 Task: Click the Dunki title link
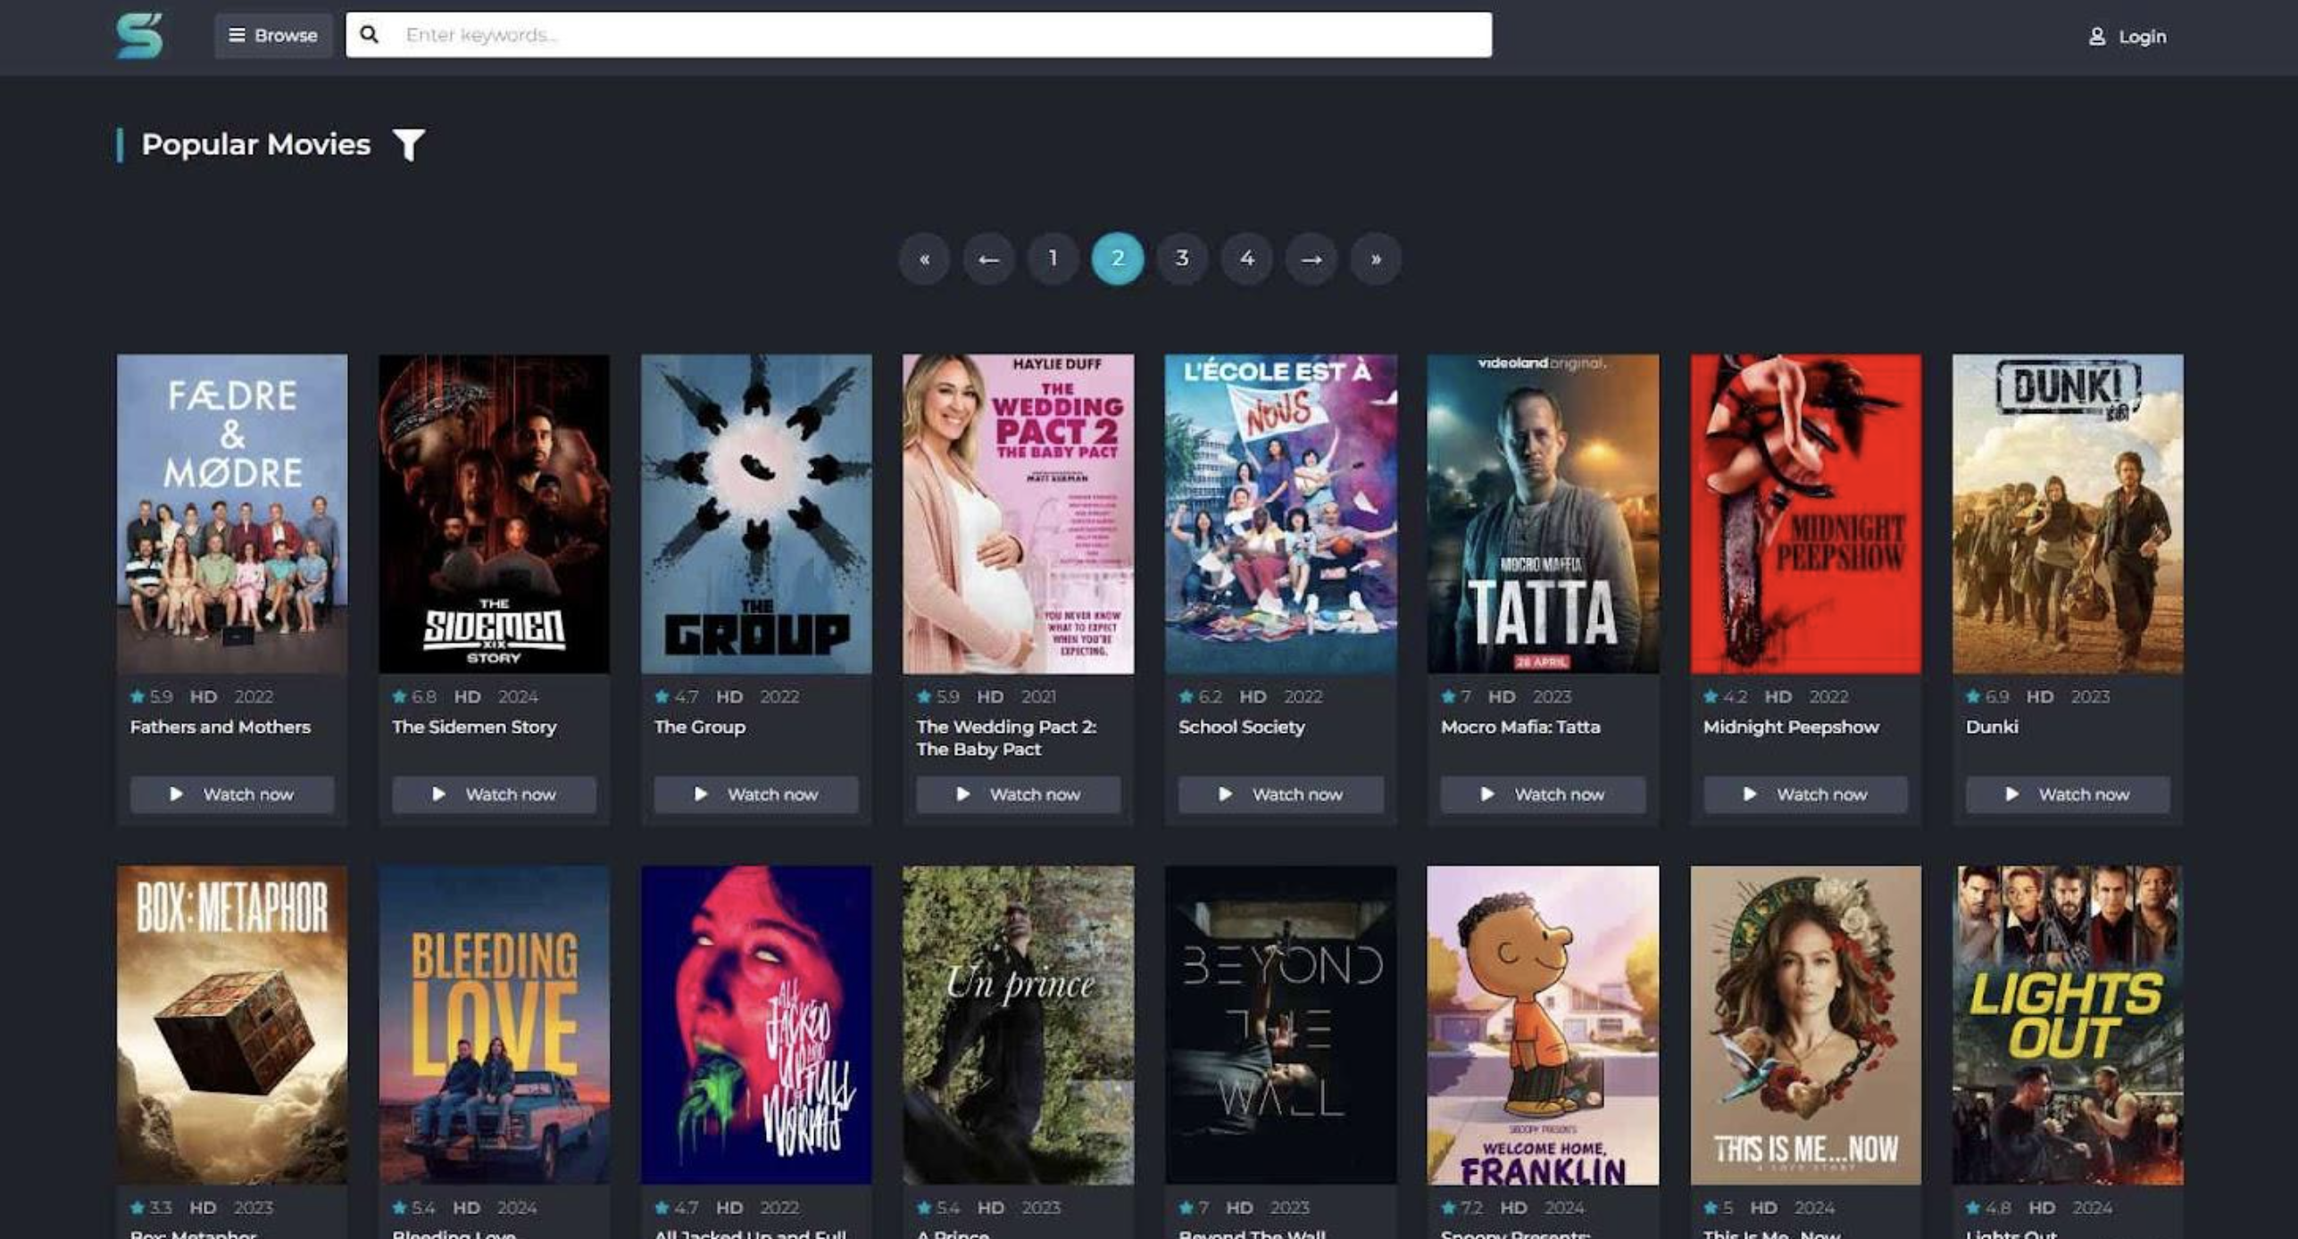click(x=1992, y=727)
